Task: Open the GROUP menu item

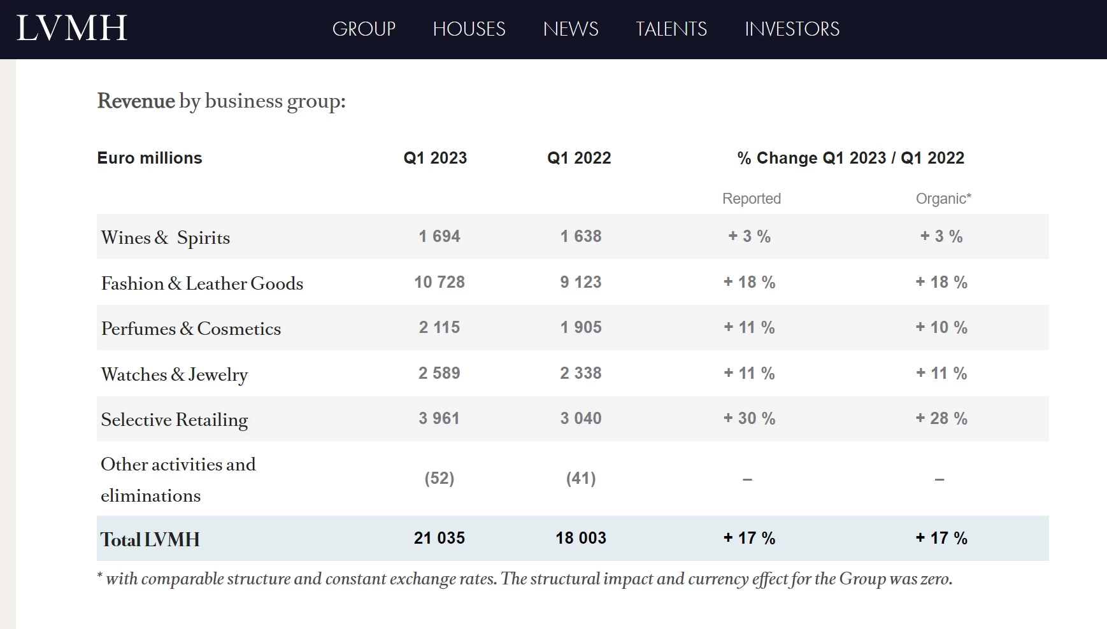Action: click(x=364, y=29)
